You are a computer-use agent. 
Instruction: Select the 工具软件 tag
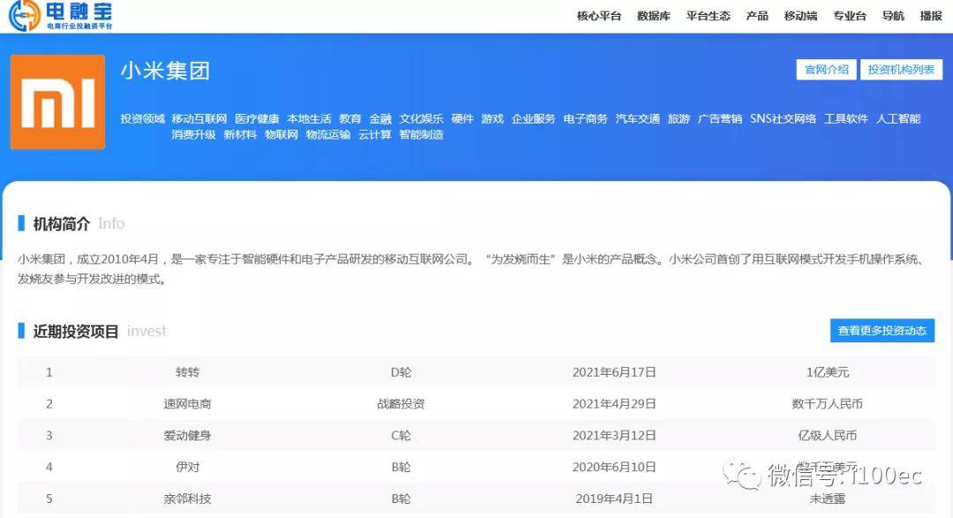pyautogui.click(x=846, y=118)
